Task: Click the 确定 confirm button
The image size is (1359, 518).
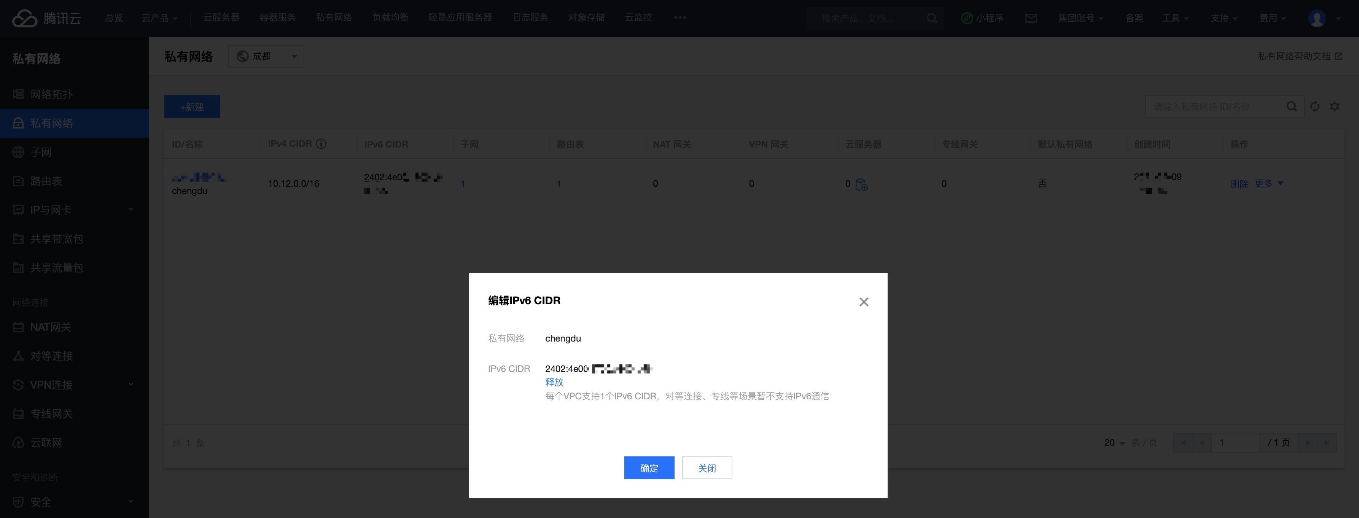Action: [x=649, y=468]
